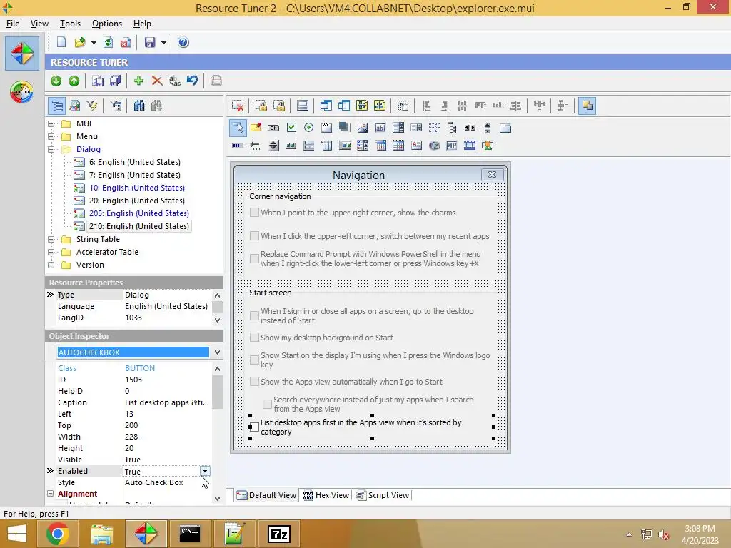731x548 pixels.
Task: Expand the Accelerator Table tree folder
Action: point(51,252)
